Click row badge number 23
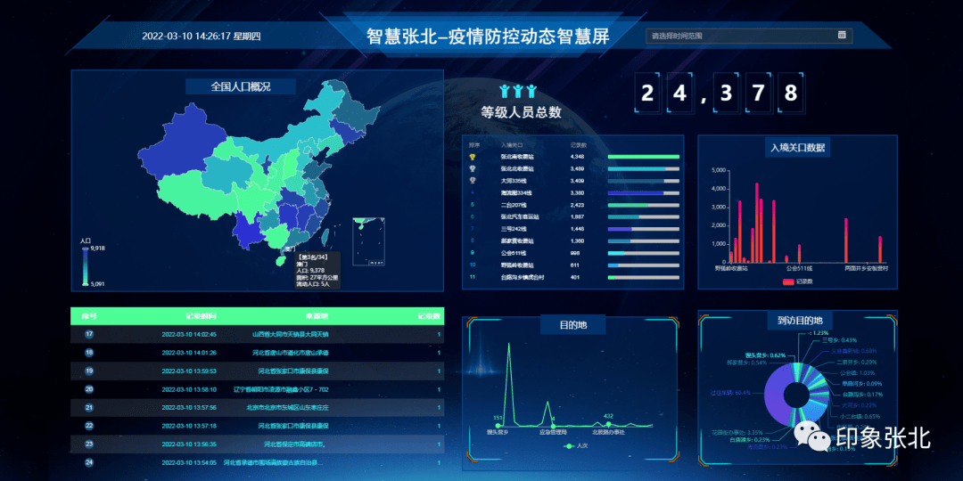963x481 pixels. tap(89, 444)
